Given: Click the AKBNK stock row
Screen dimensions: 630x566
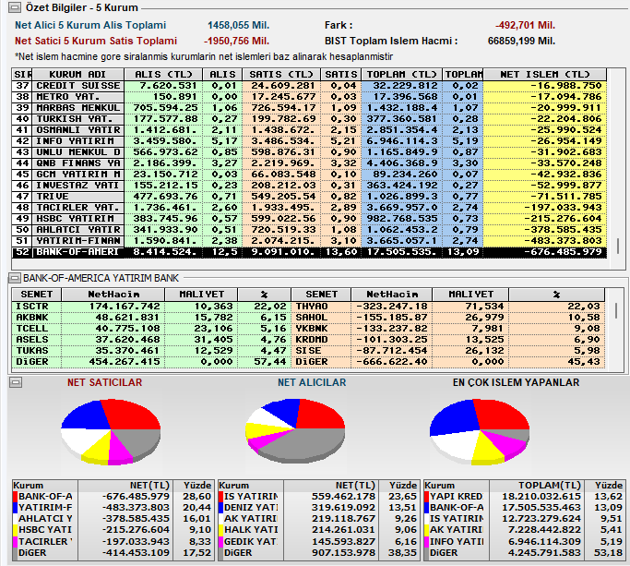Looking at the screenshot, I should tap(151, 318).
